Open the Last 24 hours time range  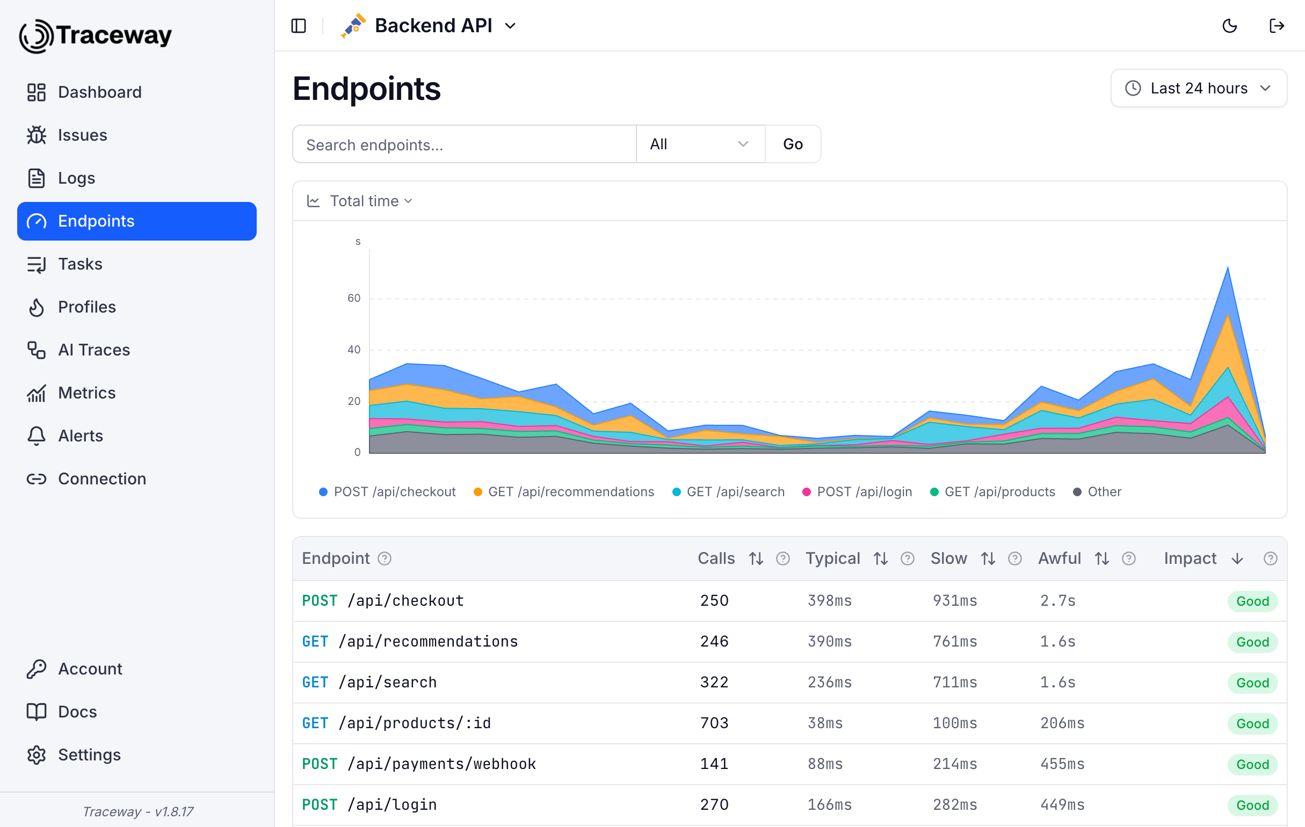pyautogui.click(x=1199, y=88)
